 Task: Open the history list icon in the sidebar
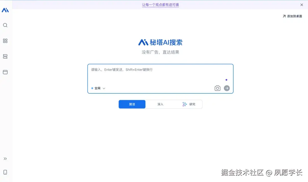[5, 56]
